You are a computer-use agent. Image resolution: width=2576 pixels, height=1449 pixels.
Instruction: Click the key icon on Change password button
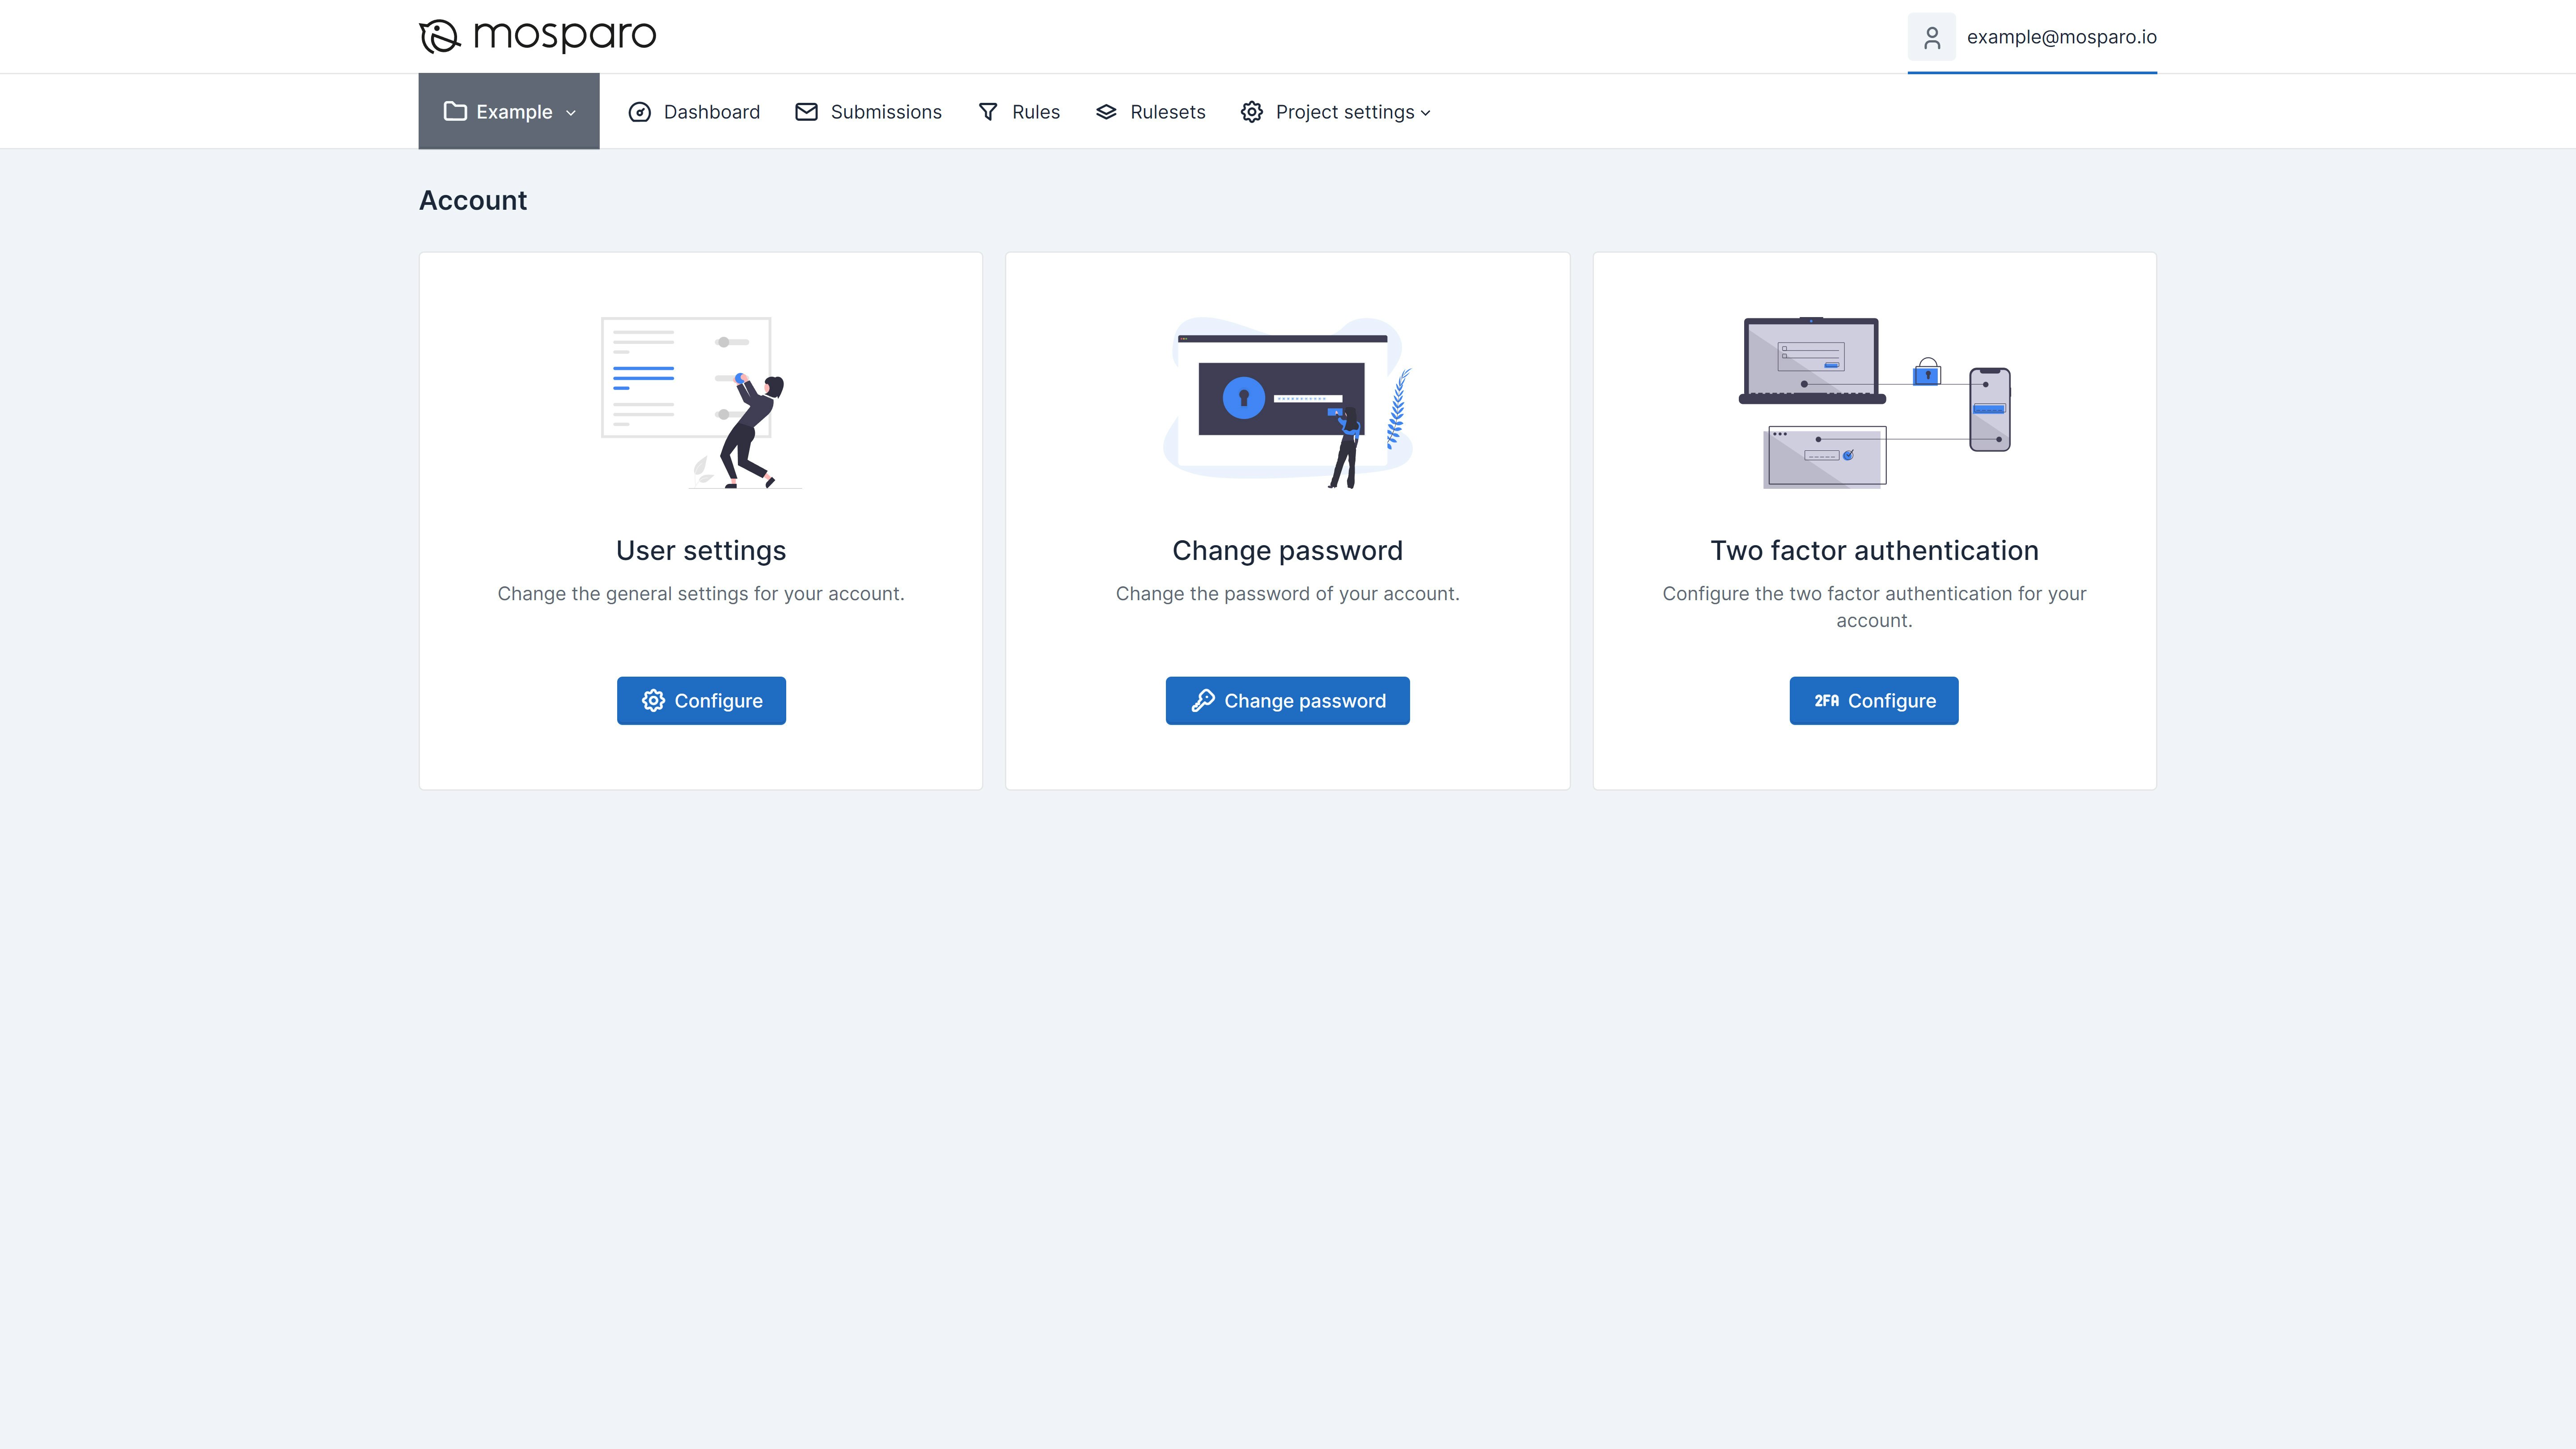[1203, 701]
